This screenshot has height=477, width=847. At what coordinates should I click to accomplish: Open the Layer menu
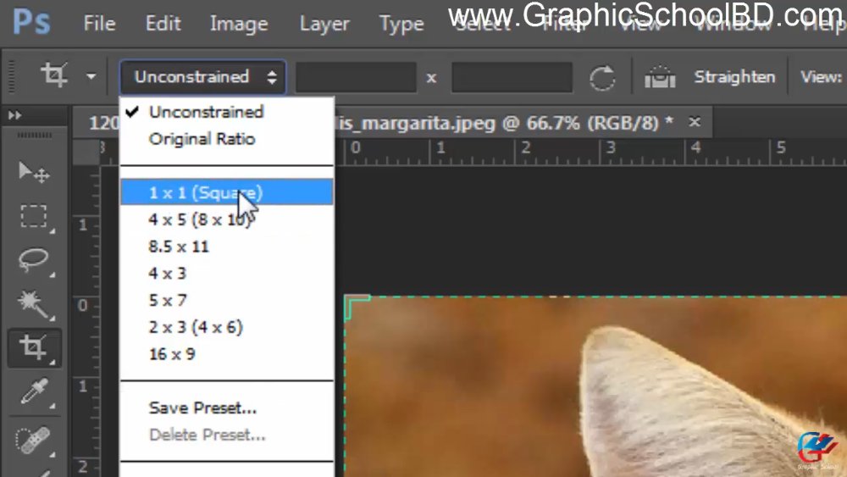324,24
